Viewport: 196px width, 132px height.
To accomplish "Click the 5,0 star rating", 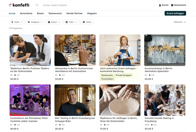I will coord(154,125).
